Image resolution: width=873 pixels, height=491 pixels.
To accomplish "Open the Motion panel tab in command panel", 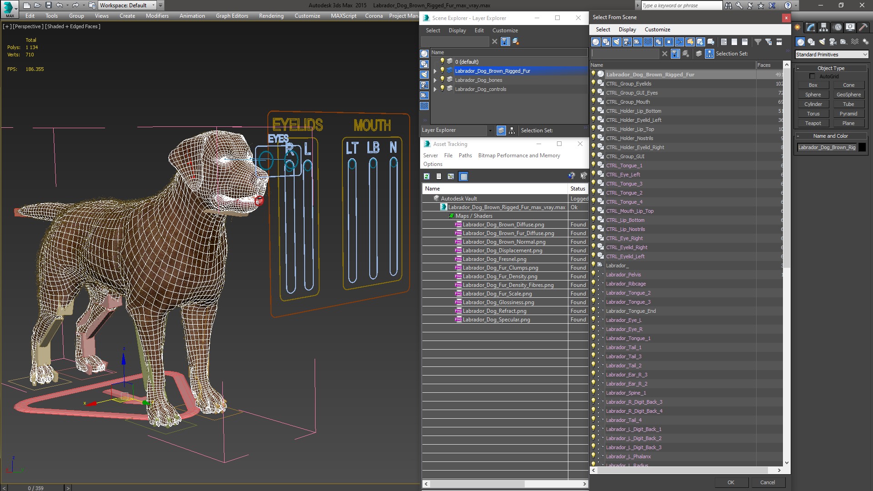I will pyautogui.click(x=837, y=28).
